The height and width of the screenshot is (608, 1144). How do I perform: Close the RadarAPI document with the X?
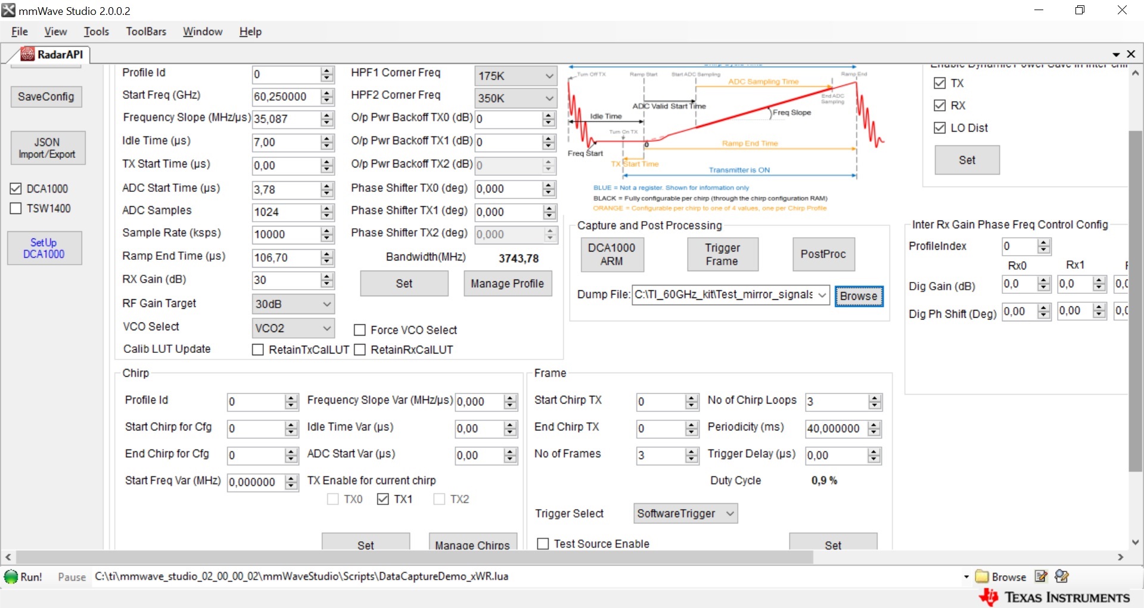(x=1131, y=54)
